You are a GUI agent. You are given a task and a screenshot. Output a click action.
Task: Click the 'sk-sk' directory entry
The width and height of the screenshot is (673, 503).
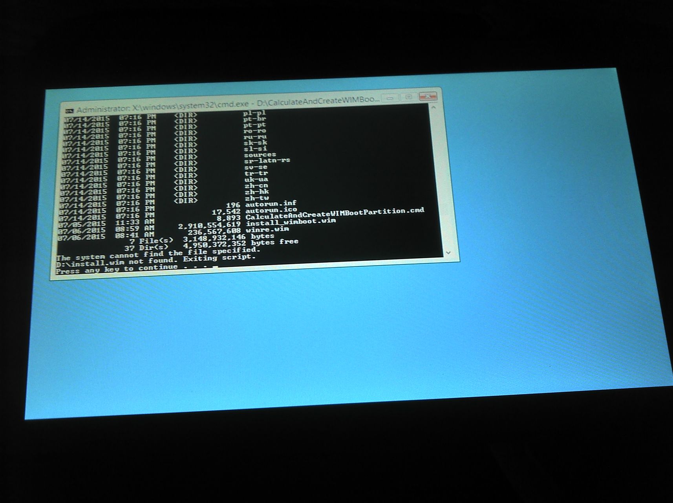(255, 143)
